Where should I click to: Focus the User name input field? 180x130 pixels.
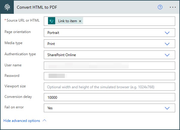point(109,65)
